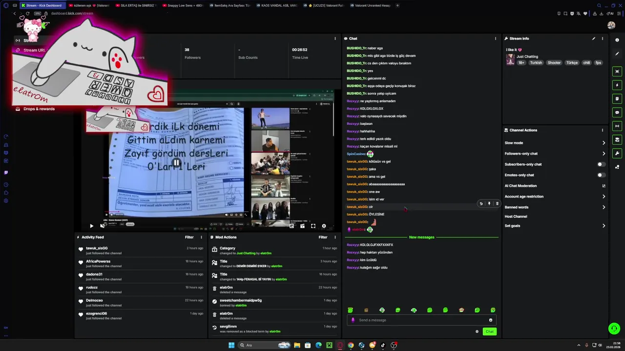Image resolution: width=625 pixels, height=351 pixels.
Task: Show hidden system tray icons
Action: click(580, 345)
